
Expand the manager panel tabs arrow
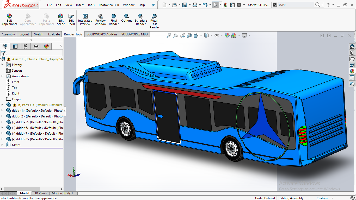[61, 46]
